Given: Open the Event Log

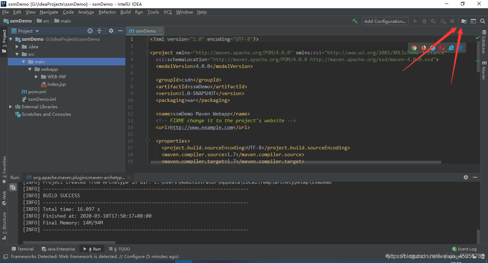Looking at the screenshot, I should 464,249.
